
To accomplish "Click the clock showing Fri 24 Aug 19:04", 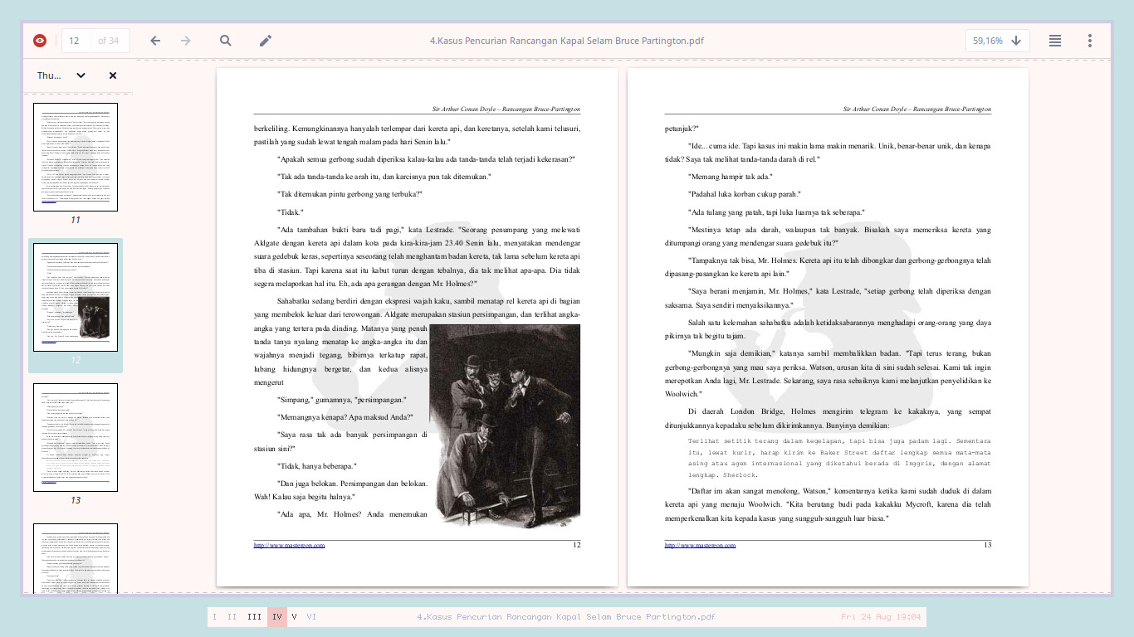I will click(x=881, y=617).
